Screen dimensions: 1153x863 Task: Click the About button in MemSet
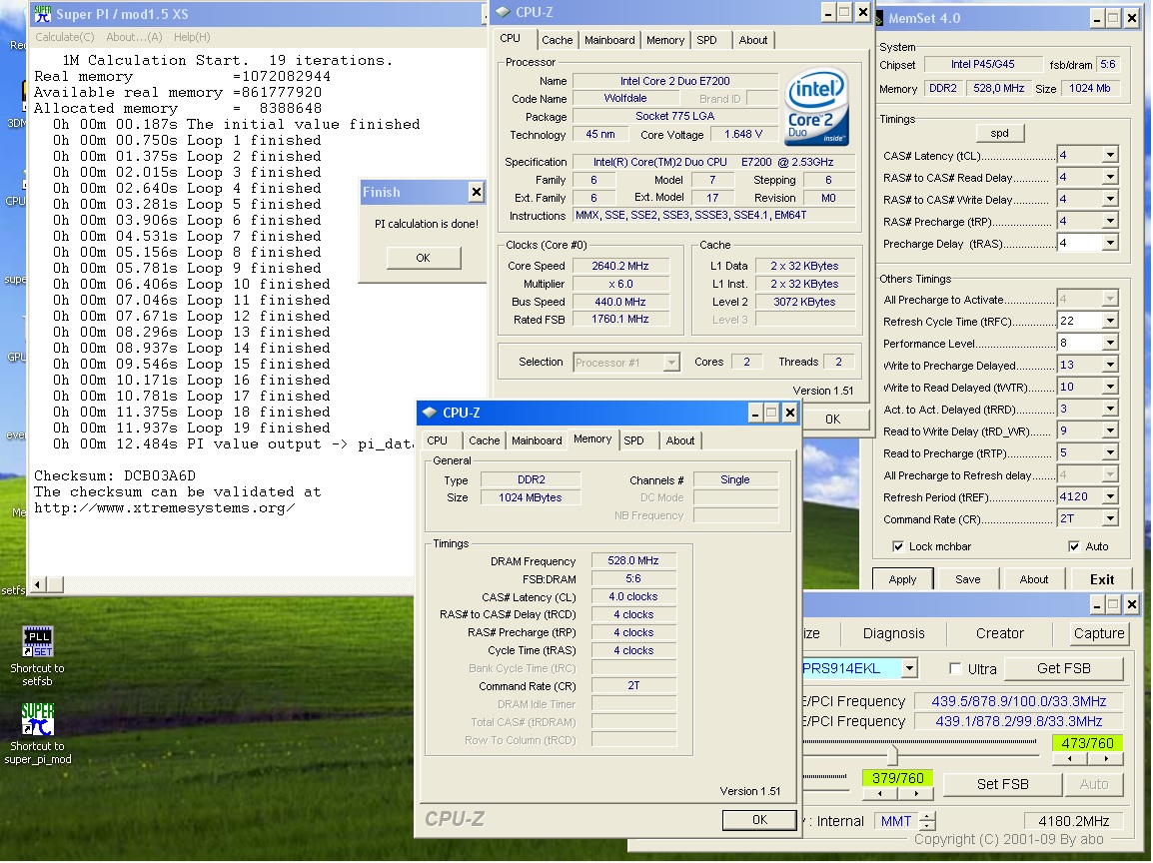point(1034,579)
